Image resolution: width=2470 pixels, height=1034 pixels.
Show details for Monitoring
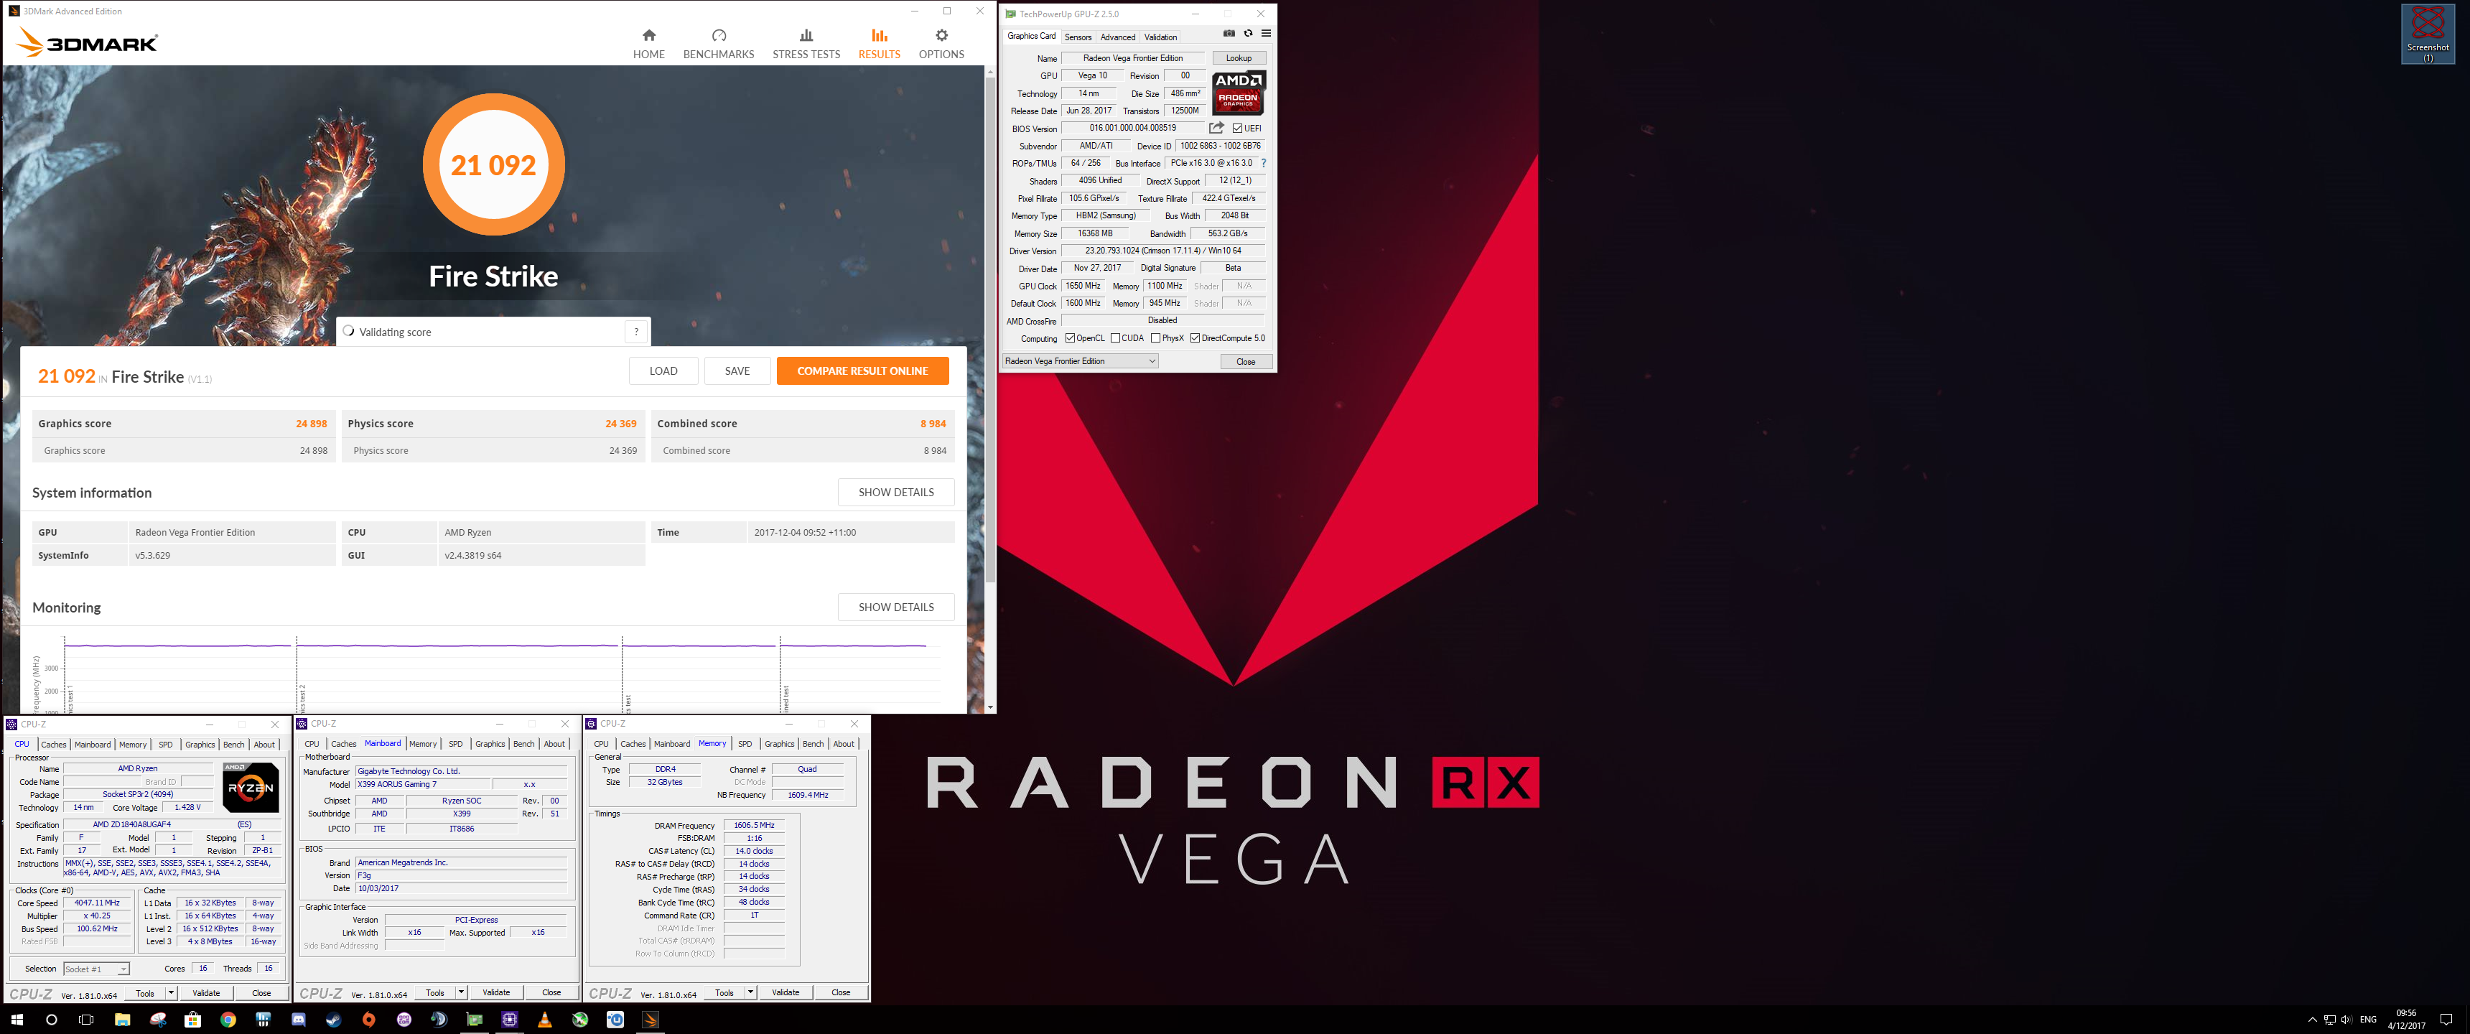click(895, 607)
